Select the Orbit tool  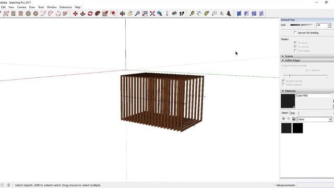pos(122,14)
